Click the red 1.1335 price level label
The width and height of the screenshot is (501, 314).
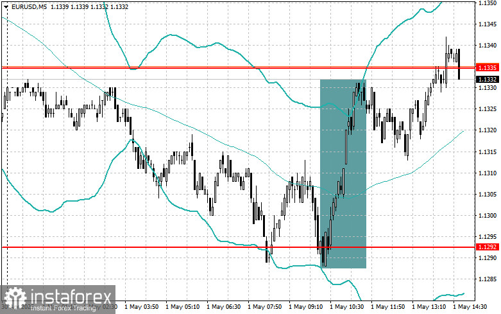pyautogui.click(x=488, y=67)
